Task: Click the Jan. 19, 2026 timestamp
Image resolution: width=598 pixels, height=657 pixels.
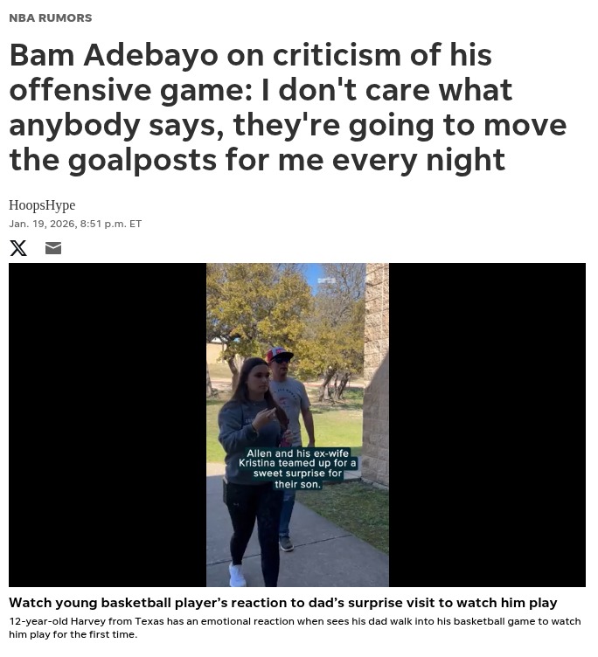Action: (x=75, y=224)
